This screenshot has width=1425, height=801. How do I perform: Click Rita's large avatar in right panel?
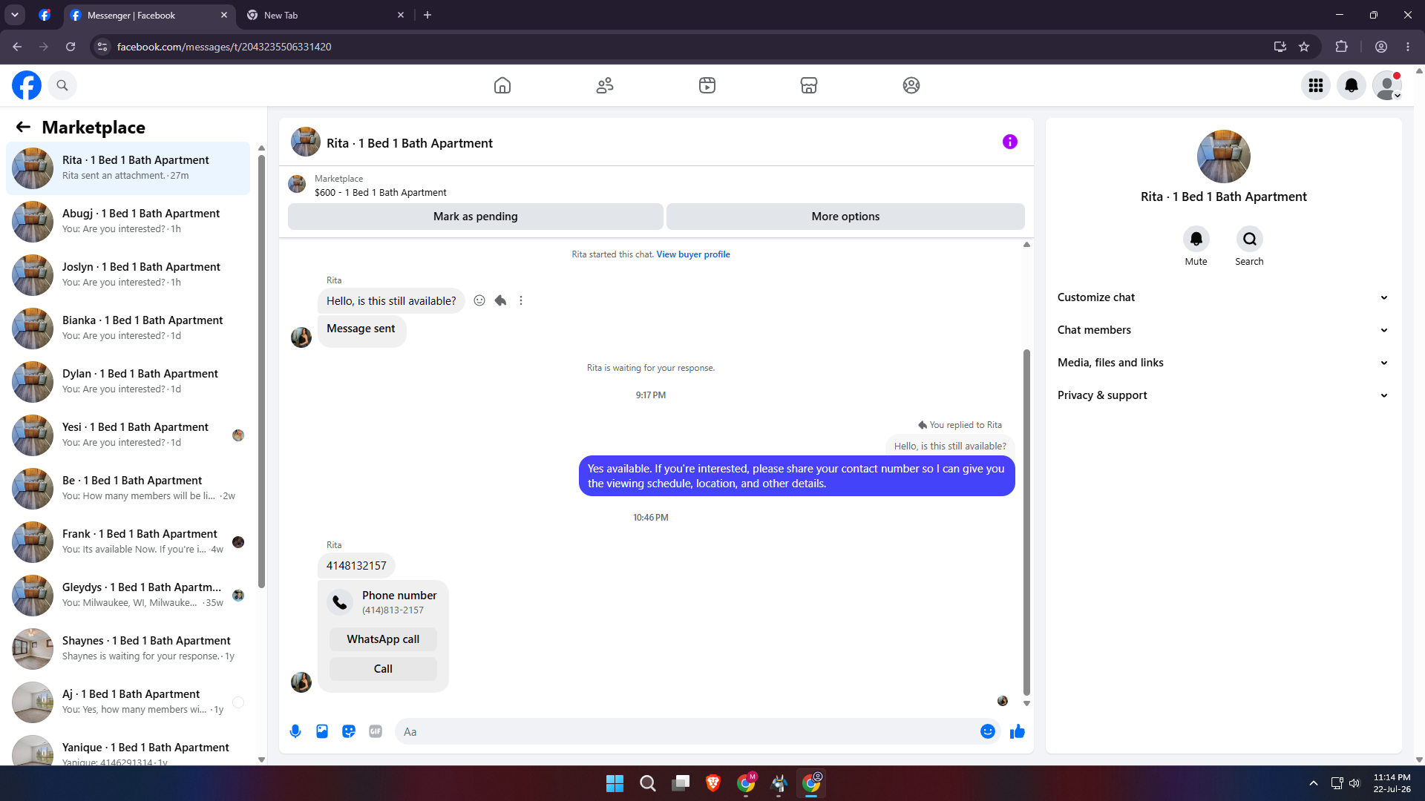coord(1224,156)
